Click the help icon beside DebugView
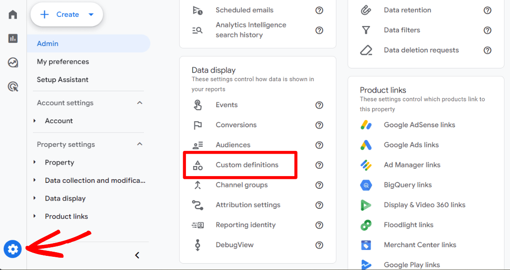 [319, 245]
